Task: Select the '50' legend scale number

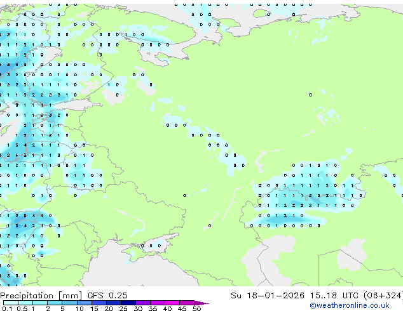Action: (x=196, y=308)
